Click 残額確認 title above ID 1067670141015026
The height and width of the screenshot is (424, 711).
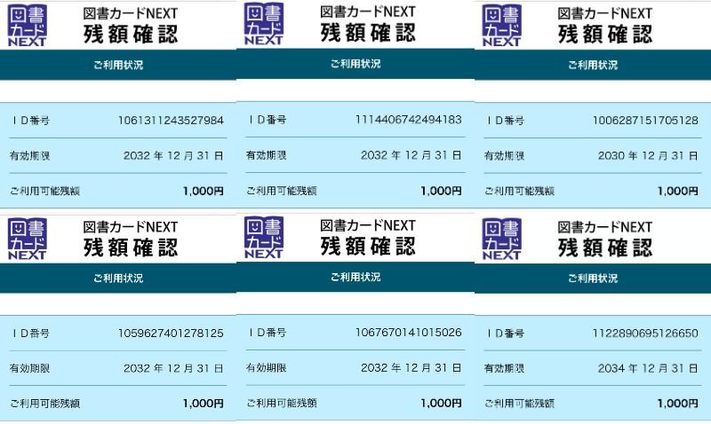(368, 247)
